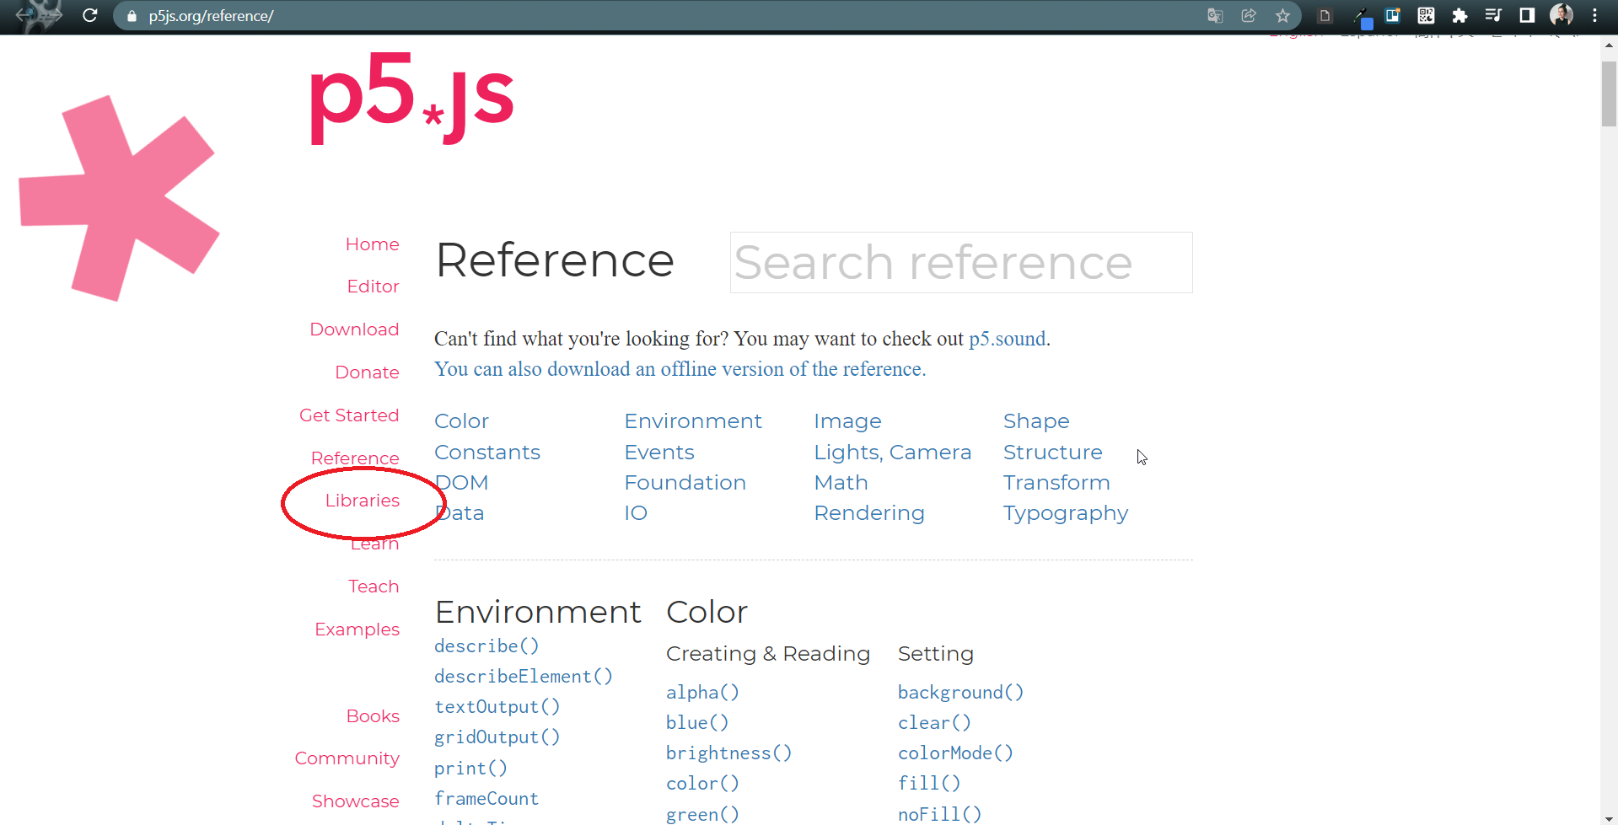Jump to the Math category
The image size is (1618, 825).
pos(841,483)
